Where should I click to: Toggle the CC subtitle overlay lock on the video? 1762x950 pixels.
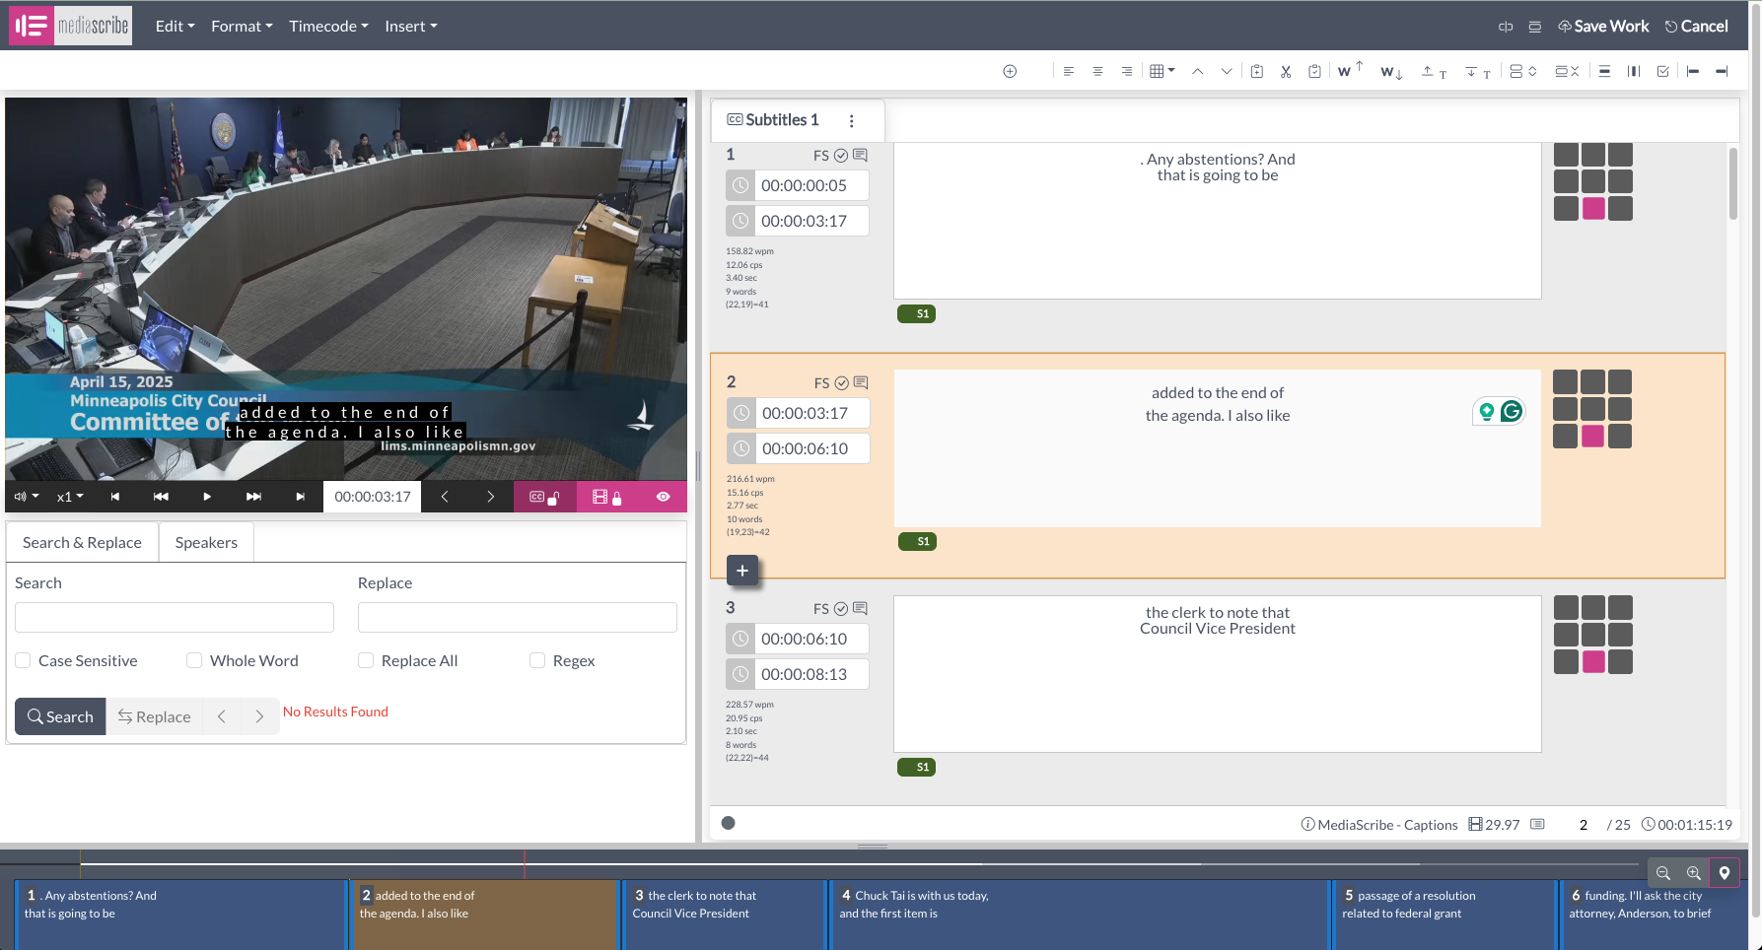click(544, 496)
